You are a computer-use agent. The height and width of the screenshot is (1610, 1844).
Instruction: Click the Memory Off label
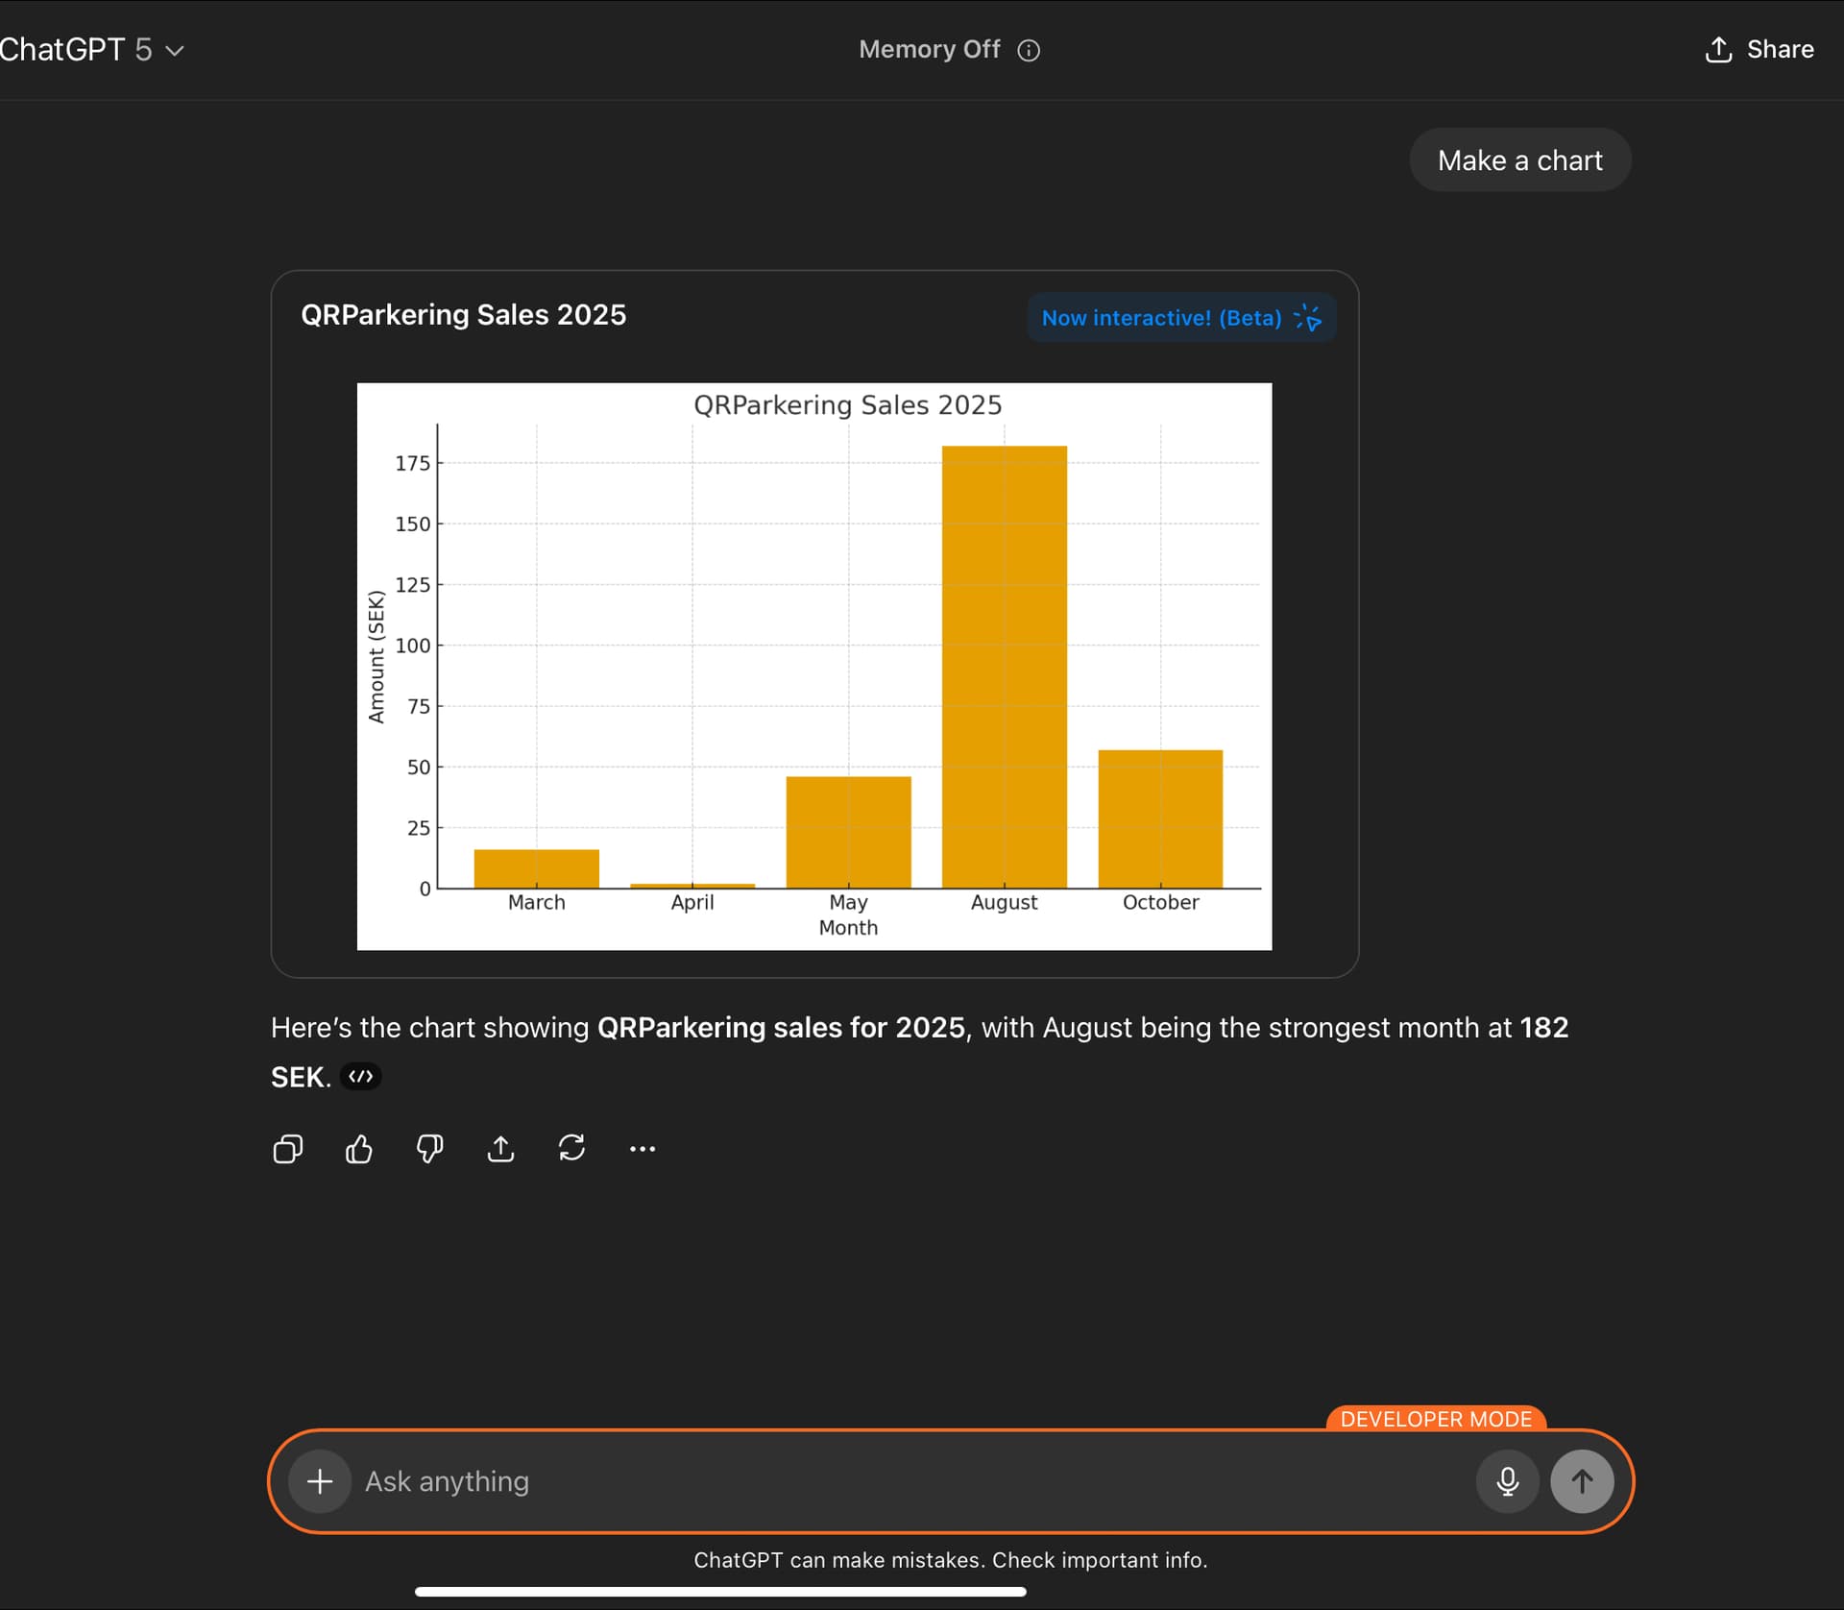pos(929,50)
